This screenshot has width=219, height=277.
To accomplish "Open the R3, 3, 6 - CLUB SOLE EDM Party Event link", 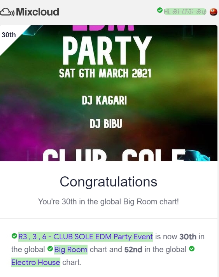I will 86,237.
